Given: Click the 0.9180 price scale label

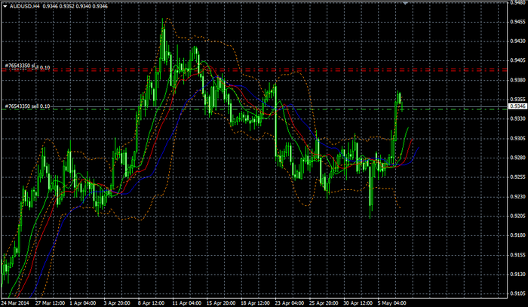Looking at the screenshot, I should click(517, 235).
